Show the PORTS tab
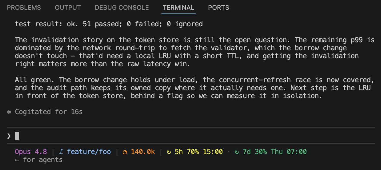 coord(218,8)
